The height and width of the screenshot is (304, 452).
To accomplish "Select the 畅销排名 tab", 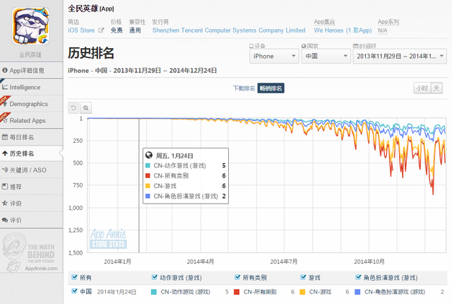I will point(270,88).
